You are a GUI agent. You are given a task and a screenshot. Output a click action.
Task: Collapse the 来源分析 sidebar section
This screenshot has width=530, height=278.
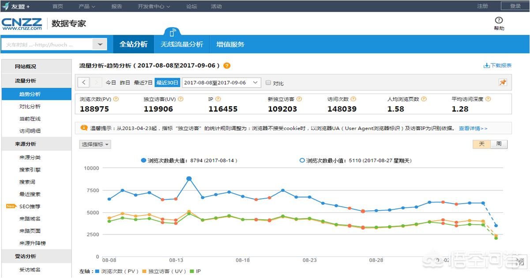[36, 144]
